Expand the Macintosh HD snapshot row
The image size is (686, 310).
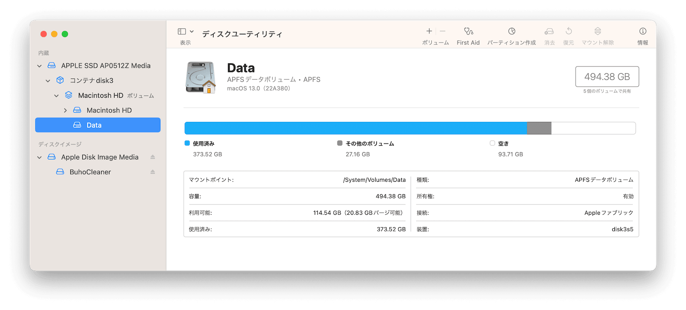(x=65, y=110)
